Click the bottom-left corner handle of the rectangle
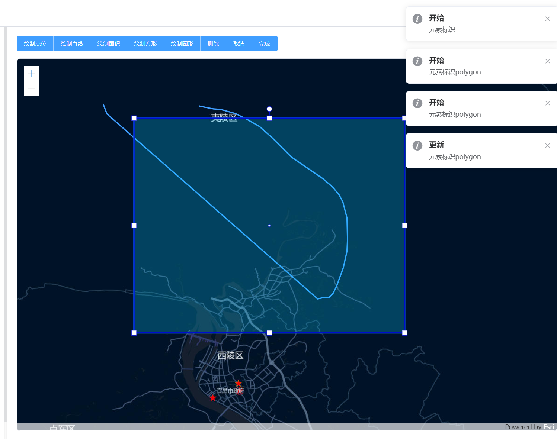This screenshot has height=439, width=557. (x=134, y=333)
